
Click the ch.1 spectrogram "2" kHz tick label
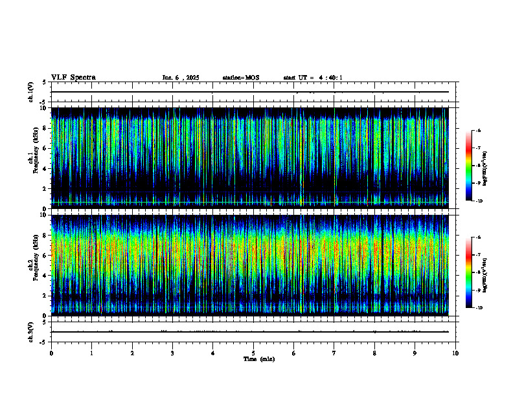pyautogui.click(x=46, y=189)
